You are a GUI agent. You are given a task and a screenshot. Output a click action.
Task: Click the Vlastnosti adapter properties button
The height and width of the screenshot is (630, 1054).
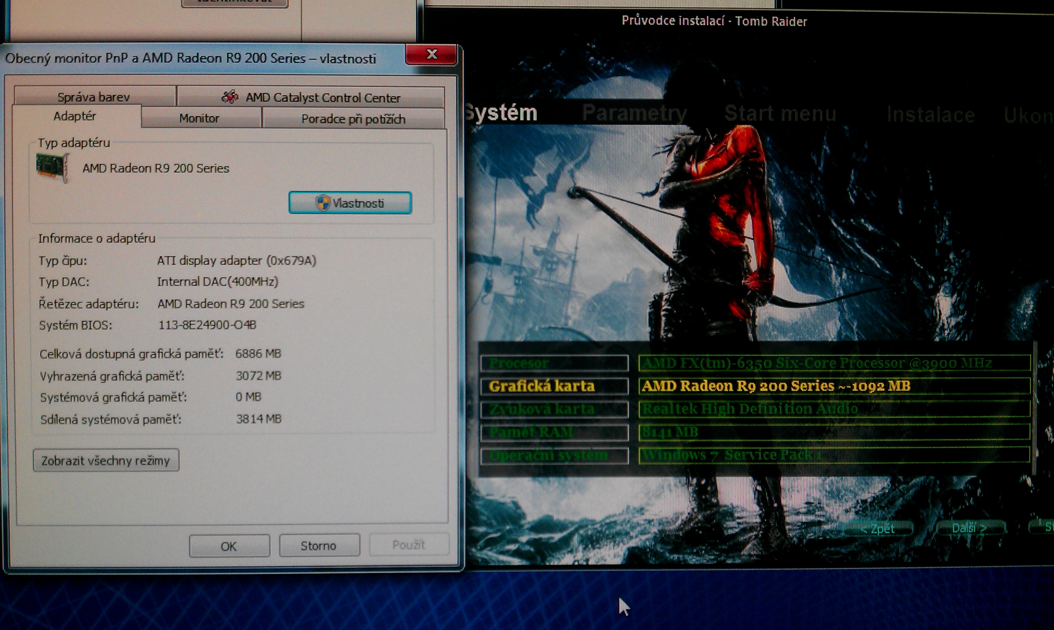click(x=350, y=203)
